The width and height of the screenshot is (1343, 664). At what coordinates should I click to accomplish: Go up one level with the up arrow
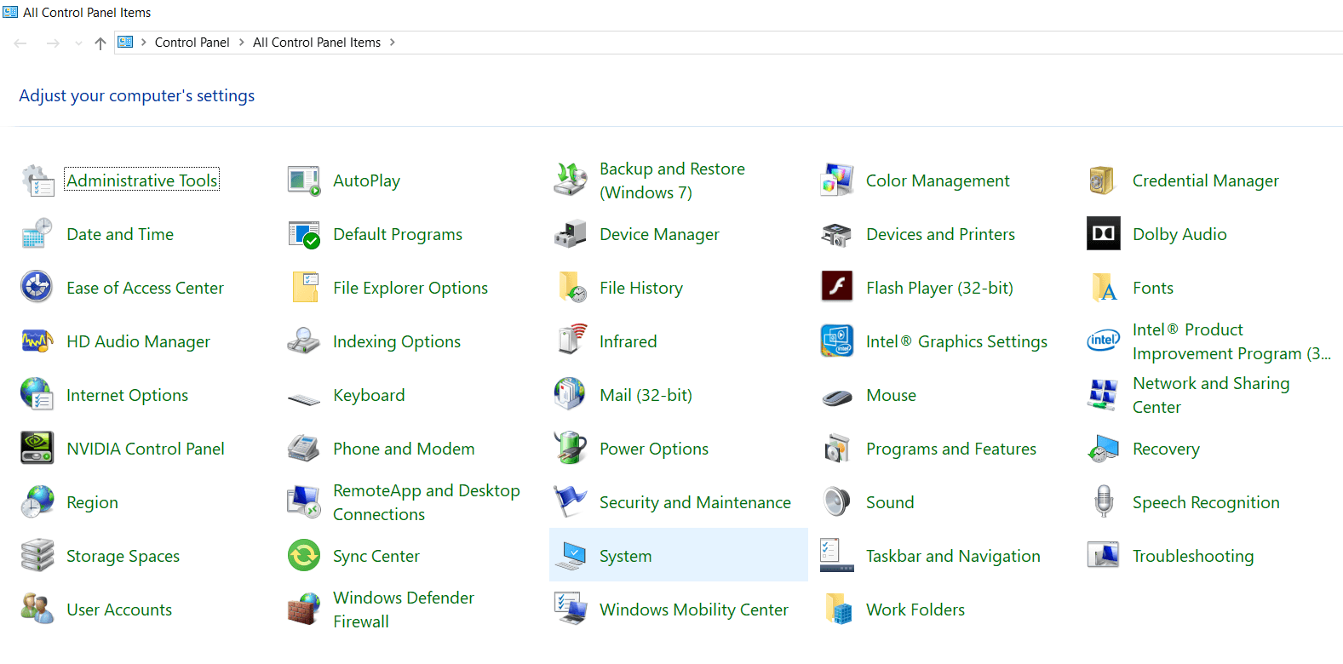click(100, 43)
